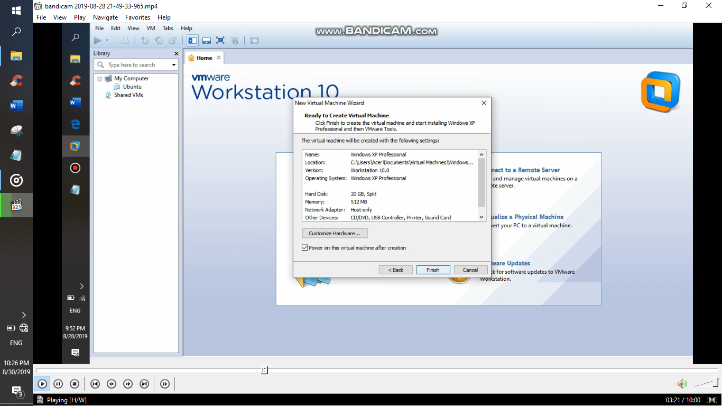The height and width of the screenshot is (406, 722).
Task: Toggle the show library toolbar icon
Action: coord(193,41)
